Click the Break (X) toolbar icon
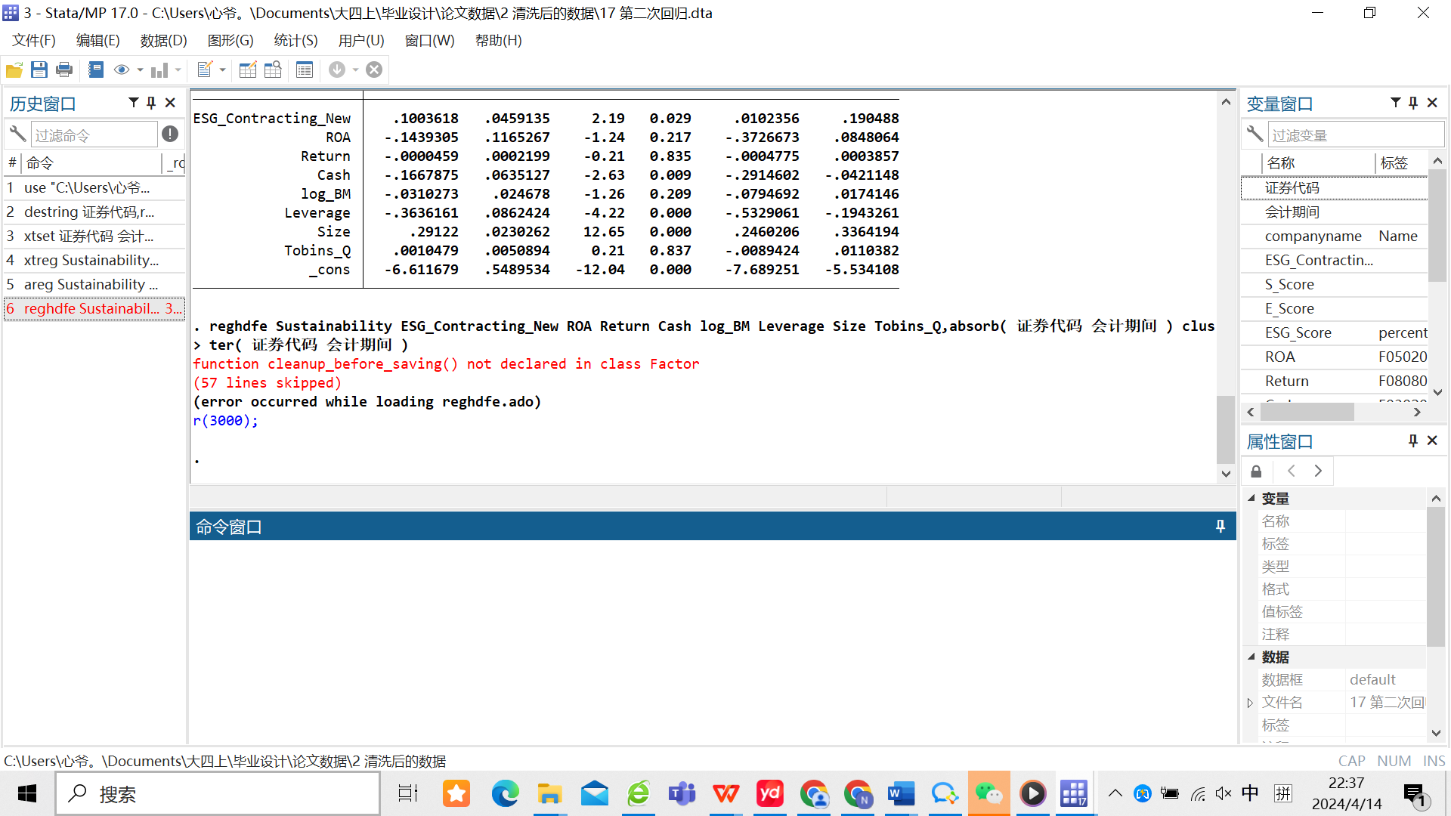The image size is (1451, 816). click(374, 70)
